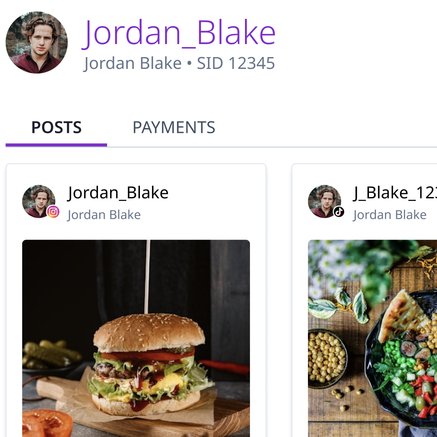Viewport: 437px width, 437px height.
Task: Click the TikTok badge on J_Blake post
Action: coord(339,212)
